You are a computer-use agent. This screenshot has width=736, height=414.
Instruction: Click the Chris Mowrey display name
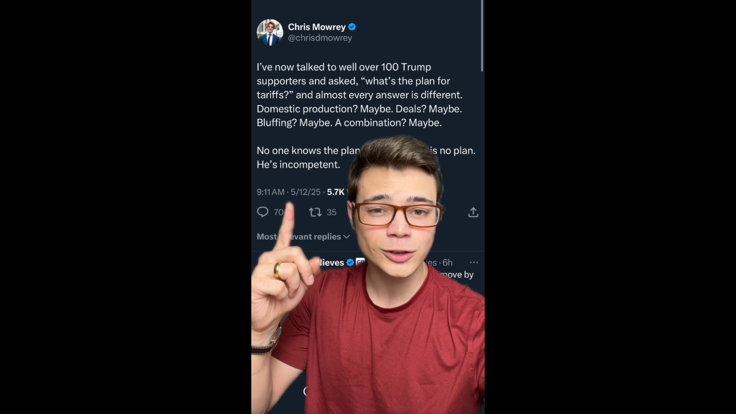click(x=317, y=26)
